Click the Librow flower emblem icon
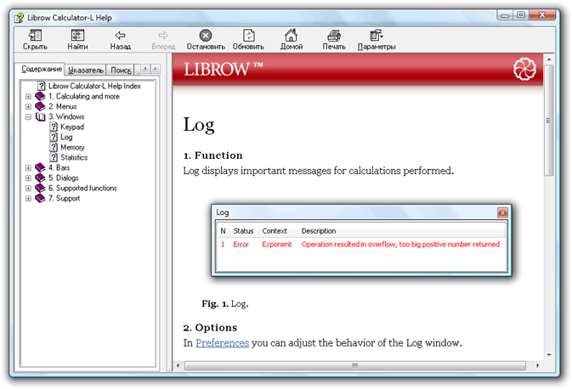 [524, 69]
